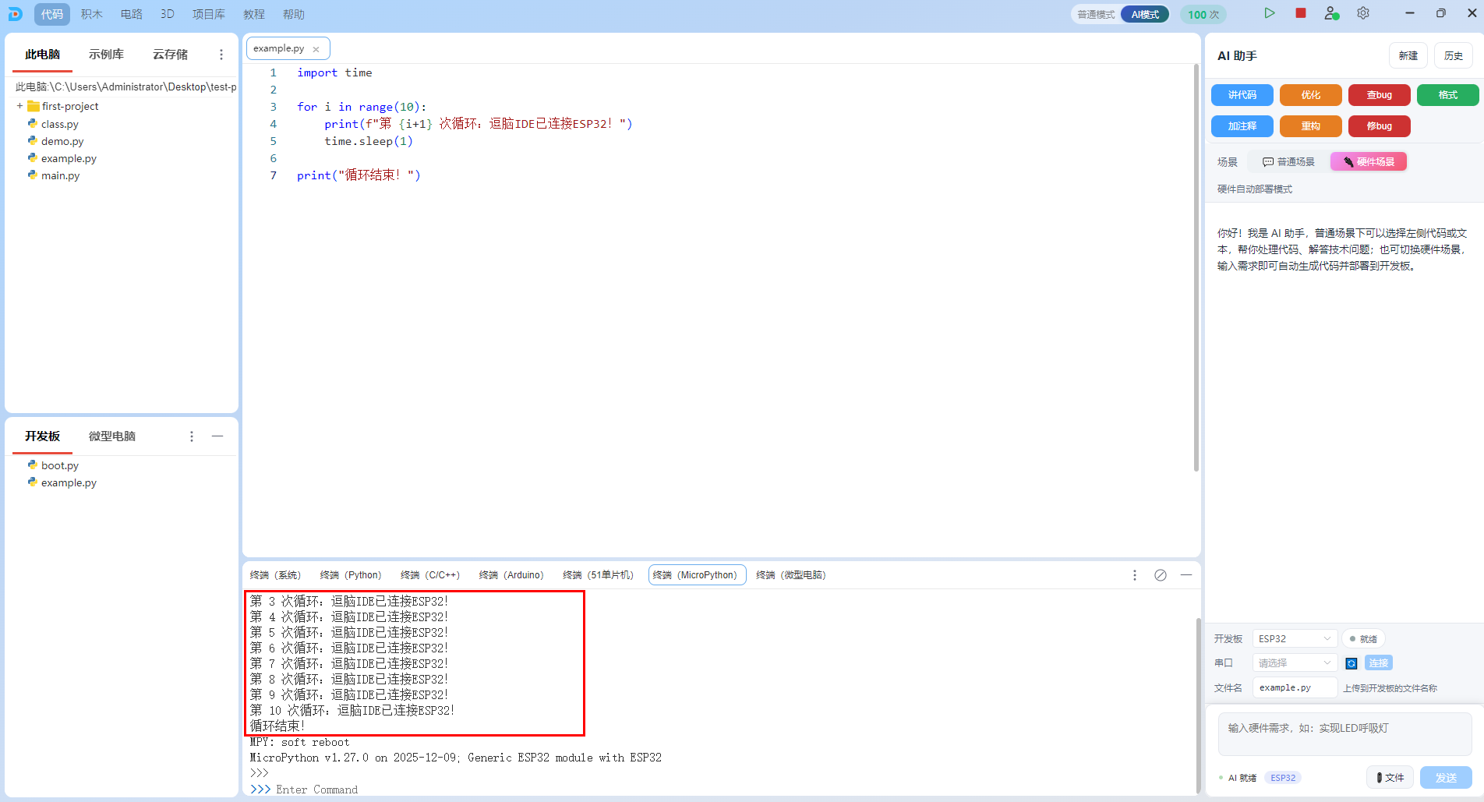Stop execution with the red stop button
This screenshot has height=802, width=1484.
click(x=1301, y=13)
